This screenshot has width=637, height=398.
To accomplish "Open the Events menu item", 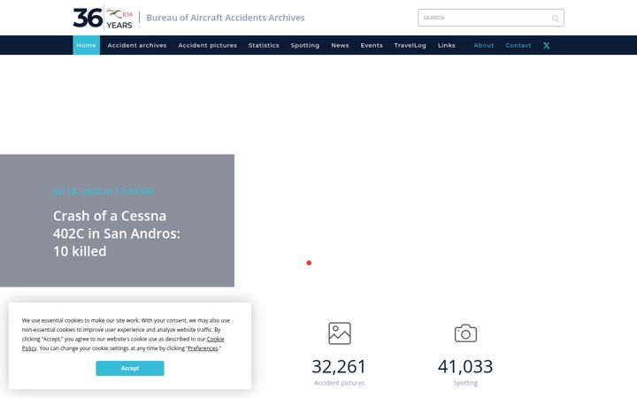I will coord(372,45).
